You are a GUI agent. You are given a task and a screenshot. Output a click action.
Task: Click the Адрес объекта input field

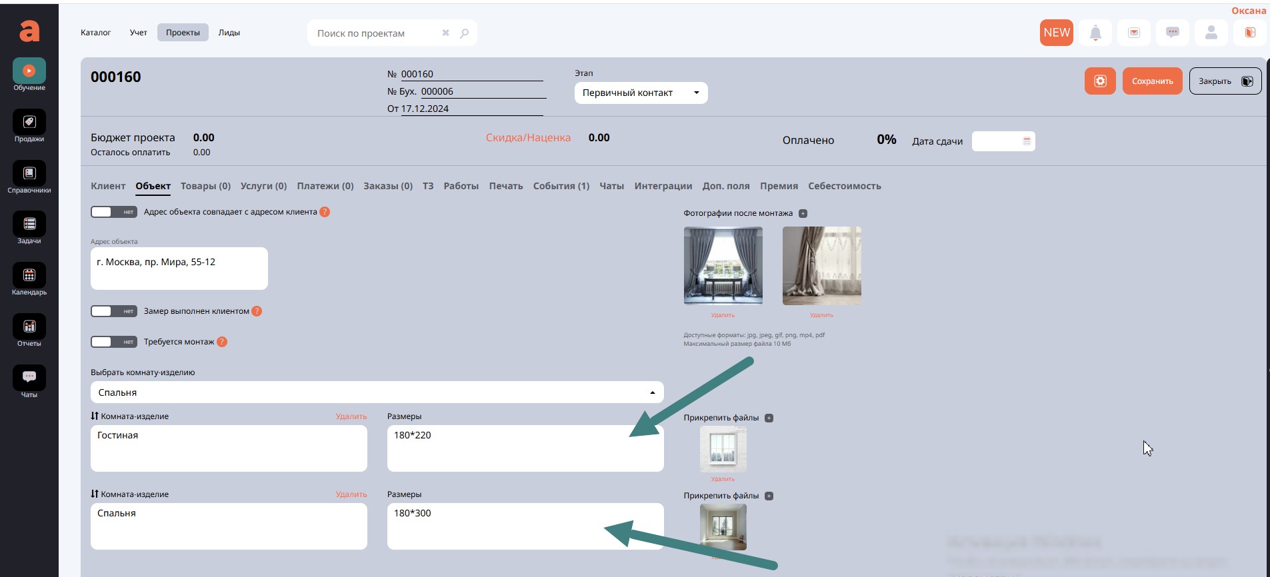pos(179,269)
